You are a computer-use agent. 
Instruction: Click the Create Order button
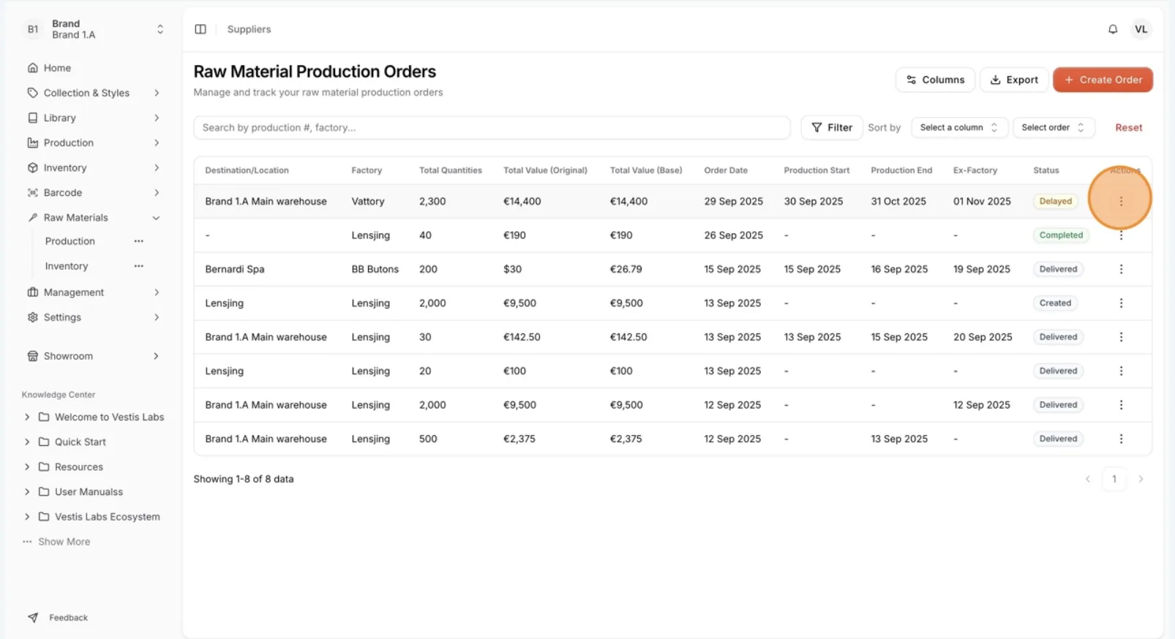(x=1103, y=80)
